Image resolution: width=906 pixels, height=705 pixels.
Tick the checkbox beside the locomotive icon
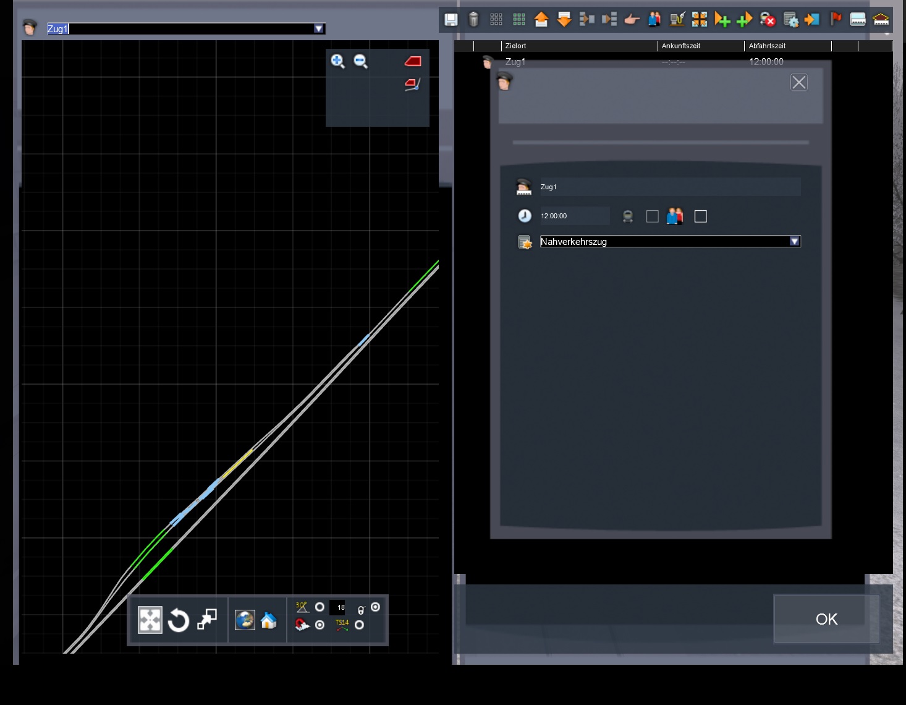652,216
